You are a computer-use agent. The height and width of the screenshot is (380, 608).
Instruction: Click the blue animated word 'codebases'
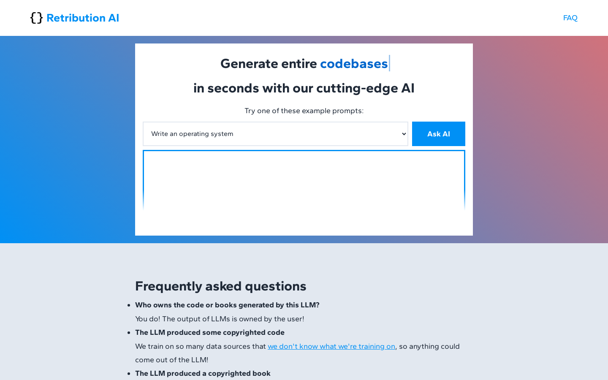coord(354,63)
